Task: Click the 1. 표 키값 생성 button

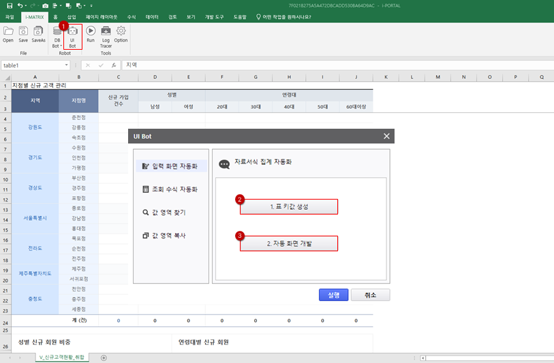Action: (288, 206)
